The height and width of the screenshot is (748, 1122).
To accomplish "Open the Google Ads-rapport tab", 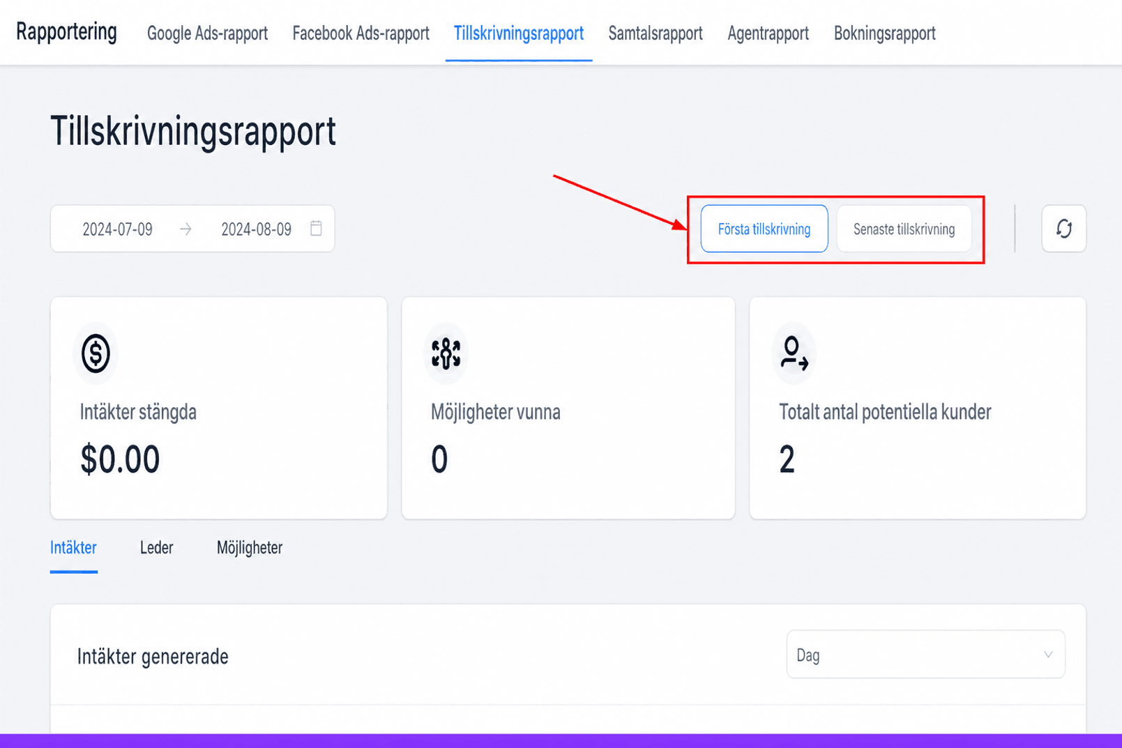I will click(207, 33).
